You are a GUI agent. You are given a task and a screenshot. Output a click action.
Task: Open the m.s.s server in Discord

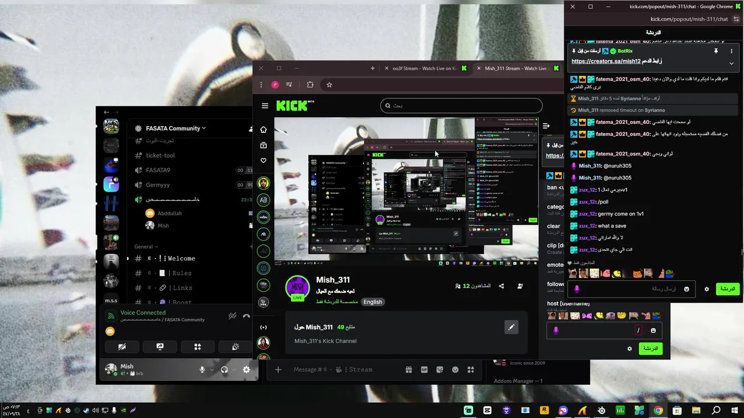pos(111,301)
